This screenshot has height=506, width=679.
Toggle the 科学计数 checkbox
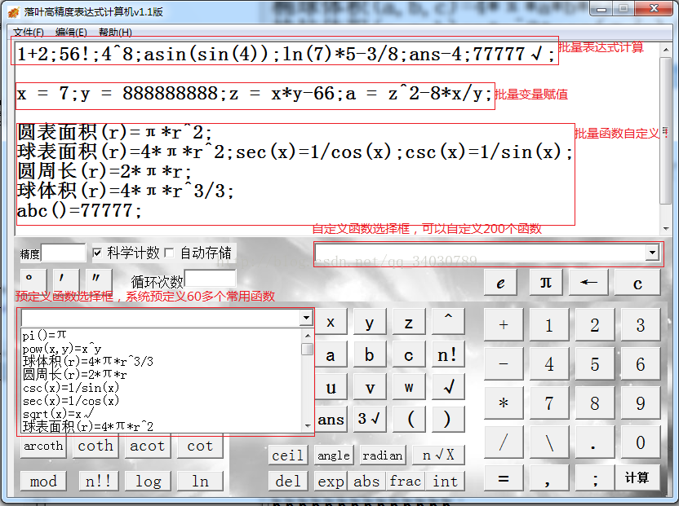pyautogui.click(x=97, y=253)
